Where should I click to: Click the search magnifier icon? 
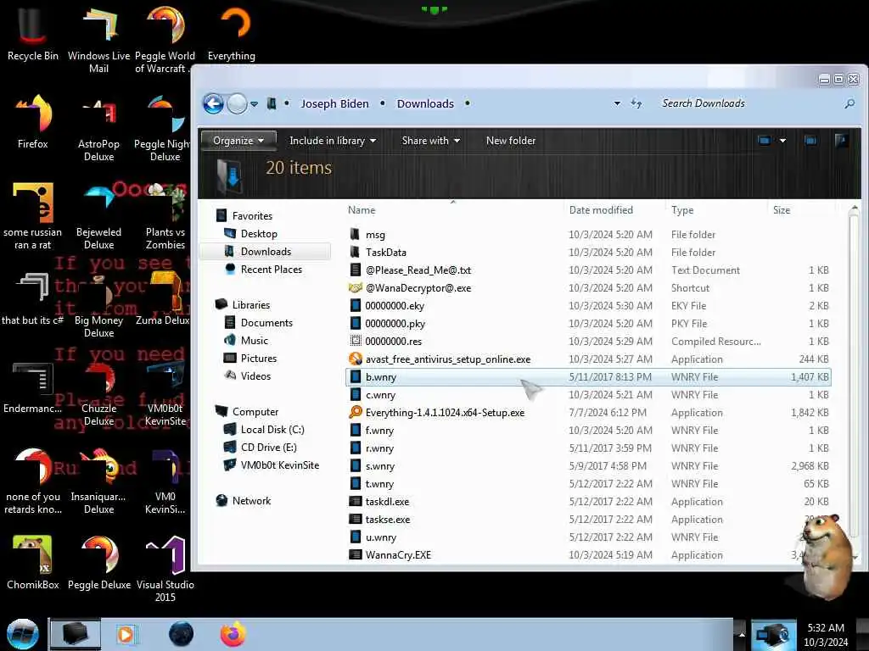click(x=849, y=103)
